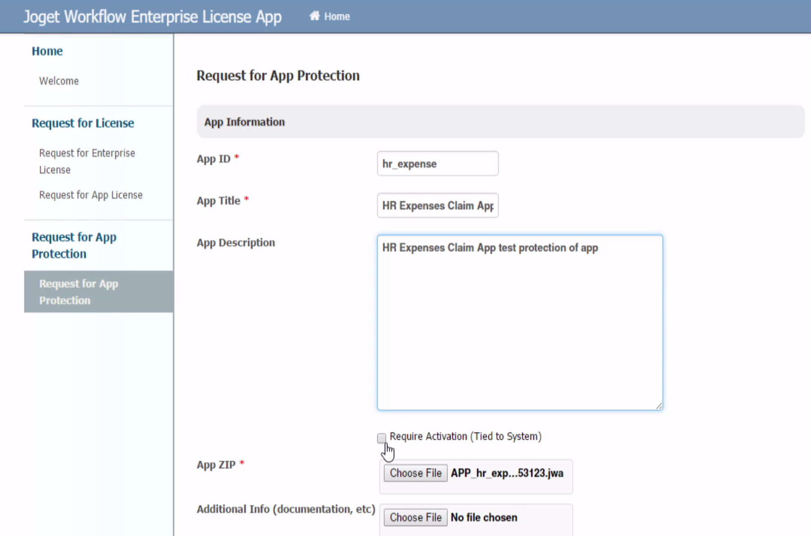Open Request for Enterprise License page
Screen dimensions: 811x536
tap(87, 161)
